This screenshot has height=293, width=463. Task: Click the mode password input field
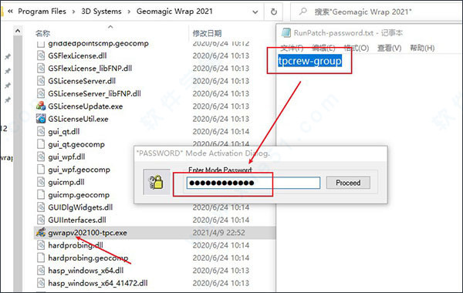click(253, 183)
